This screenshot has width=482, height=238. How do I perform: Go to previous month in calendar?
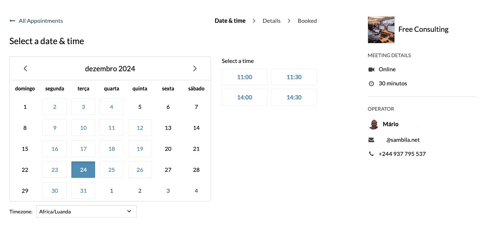pyautogui.click(x=25, y=68)
